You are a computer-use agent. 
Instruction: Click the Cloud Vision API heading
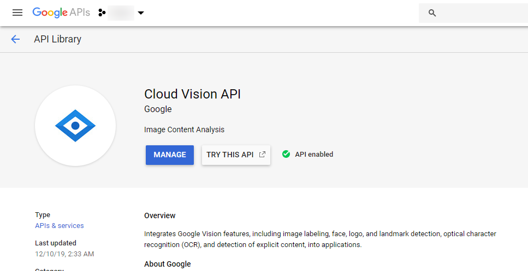[192, 94]
